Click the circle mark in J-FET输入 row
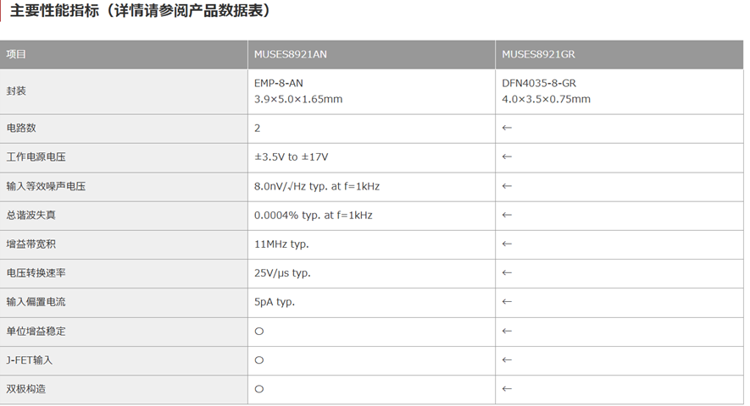Image resolution: width=750 pixels, height=406 pixels. 259,360
